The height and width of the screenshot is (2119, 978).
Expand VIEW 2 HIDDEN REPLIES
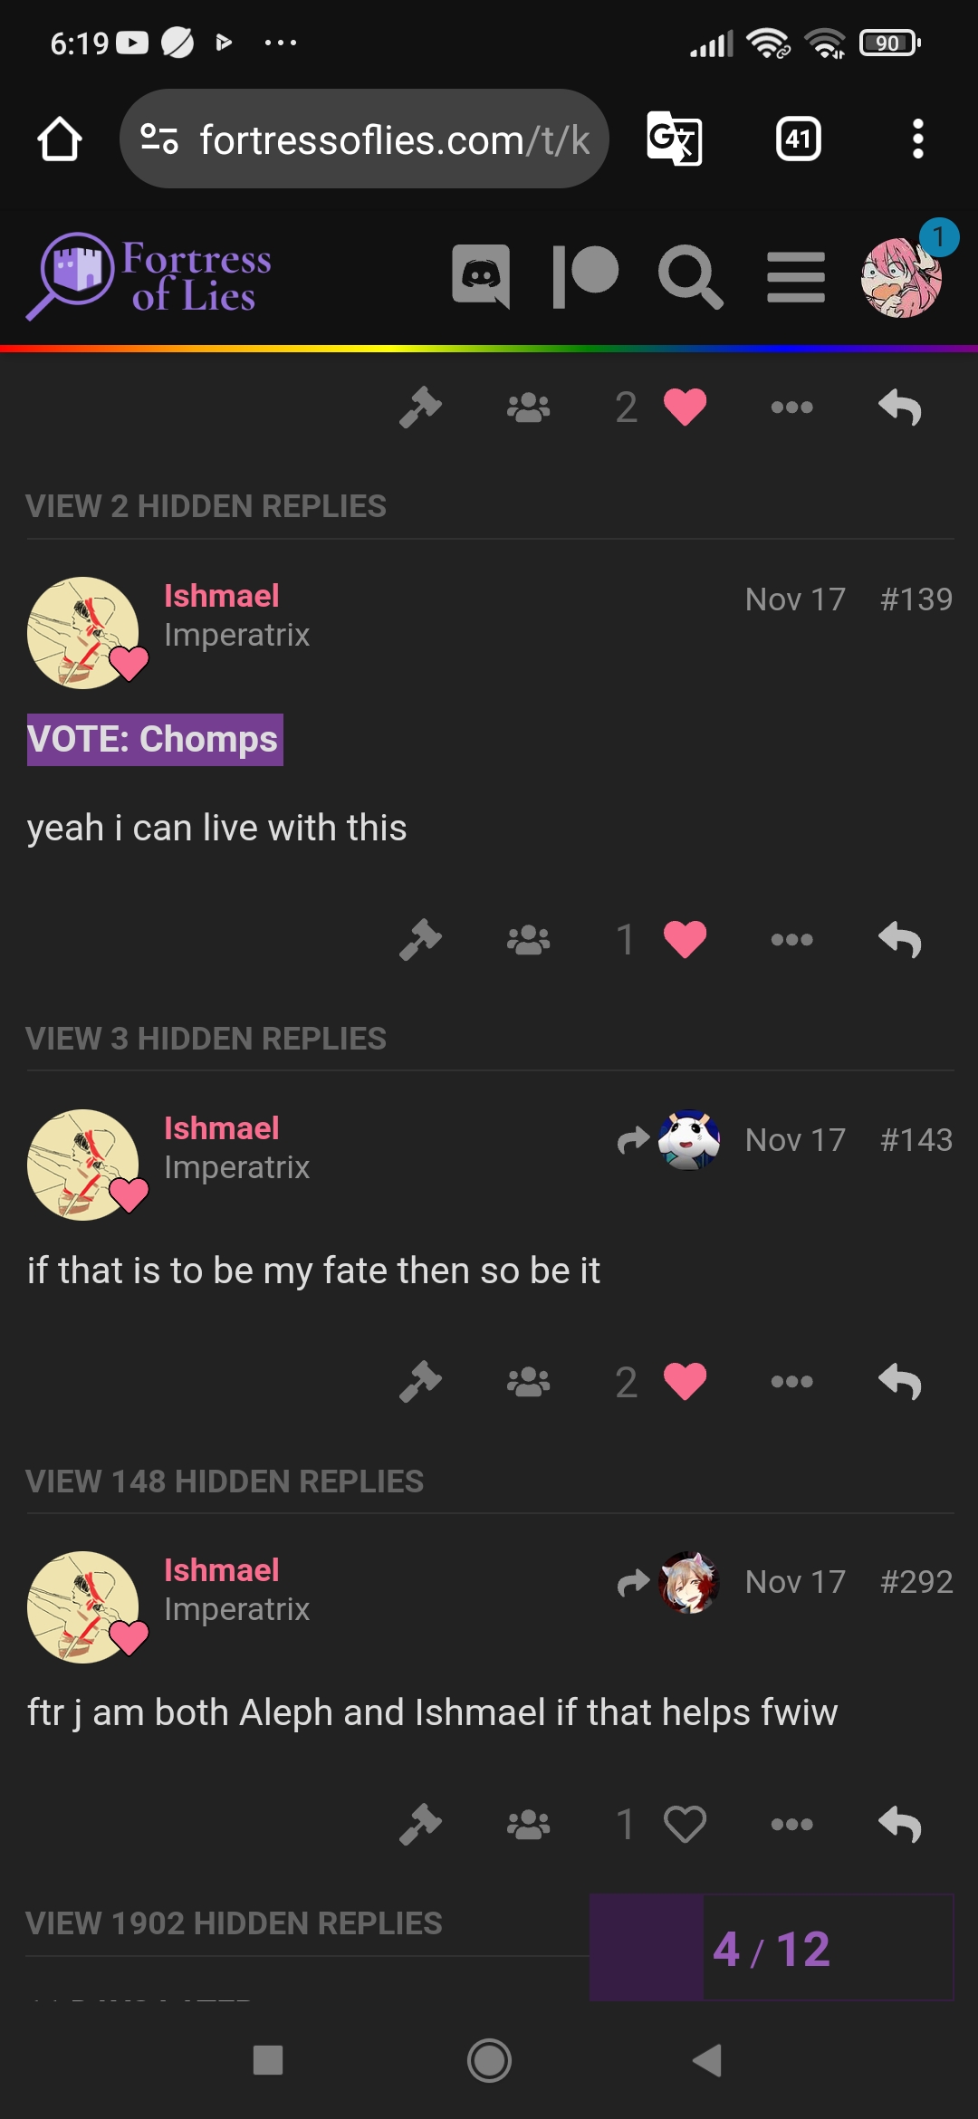tap(206, 506)
